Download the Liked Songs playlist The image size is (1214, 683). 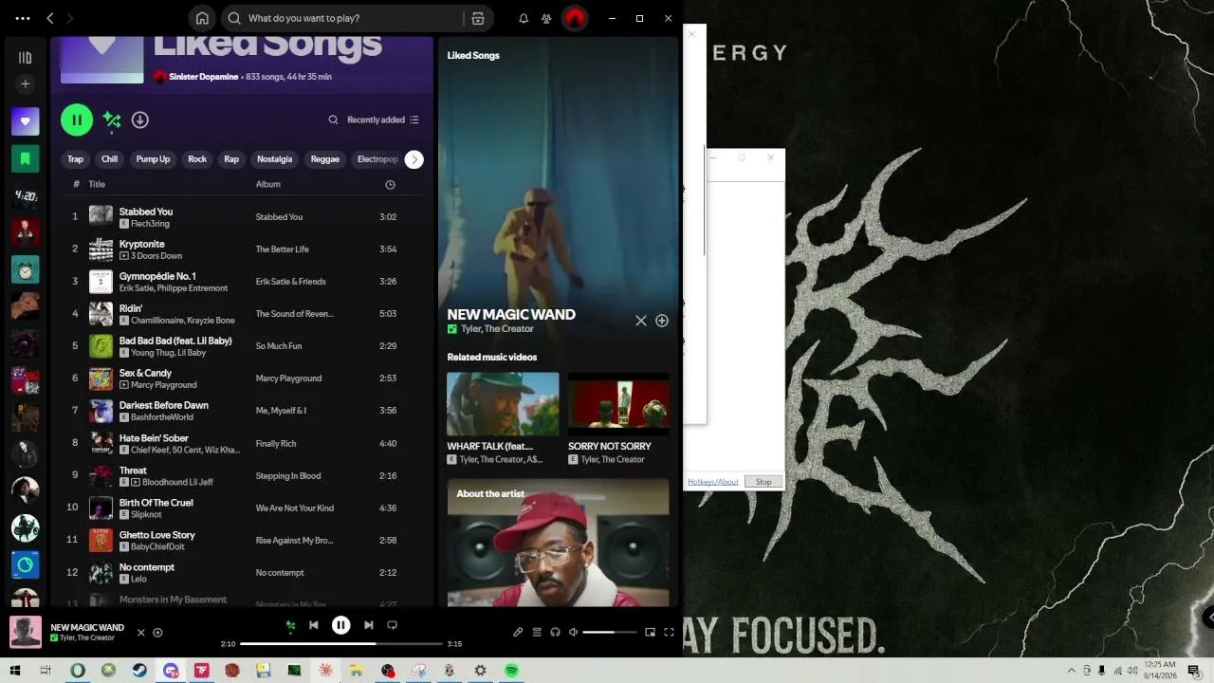click(139, 120)
